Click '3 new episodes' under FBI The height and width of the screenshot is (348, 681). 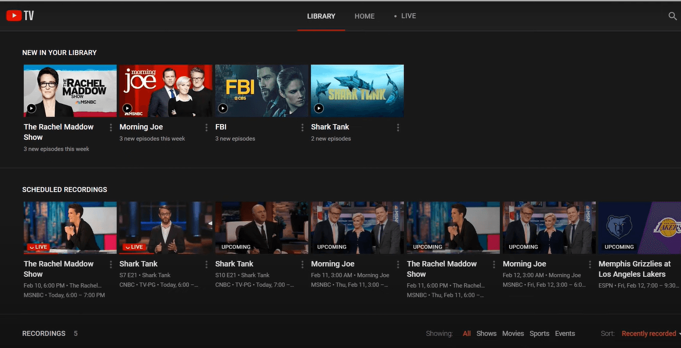coord(235,139)
